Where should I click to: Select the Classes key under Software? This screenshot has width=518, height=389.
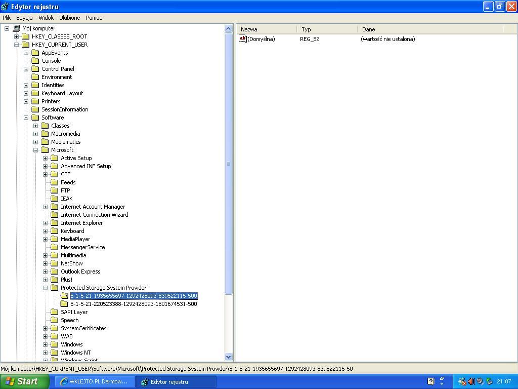(60, 126)
